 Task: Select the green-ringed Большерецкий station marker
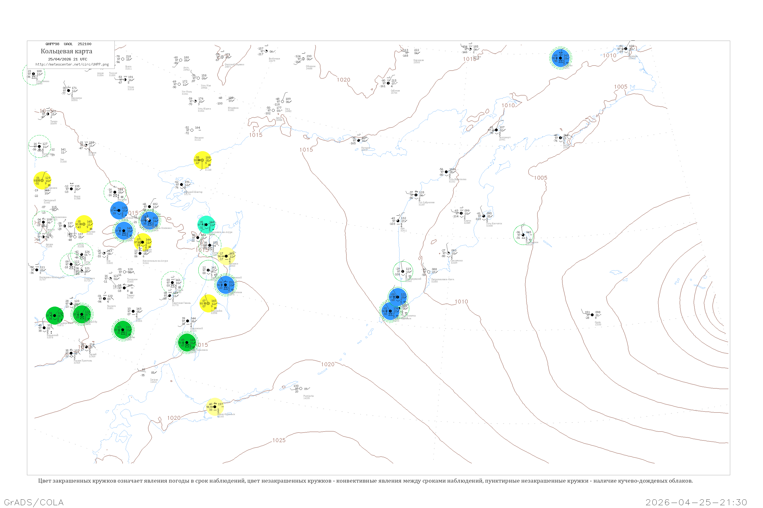click(403, 272)
